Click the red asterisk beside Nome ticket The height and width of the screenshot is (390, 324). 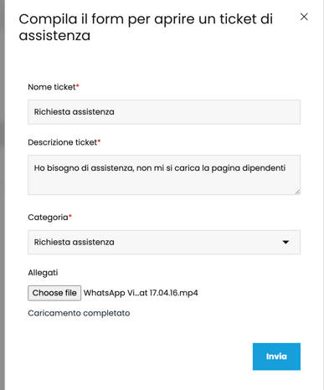(78, 85)
